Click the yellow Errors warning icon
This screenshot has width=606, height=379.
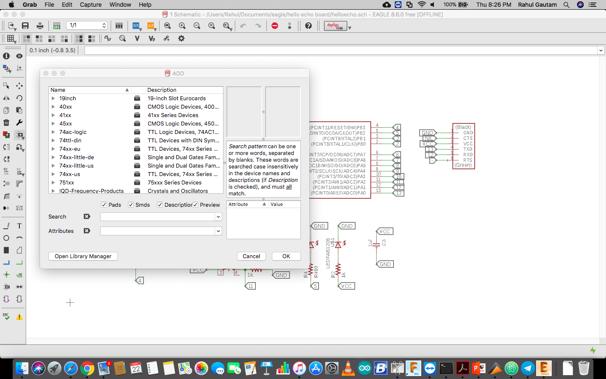pyautogui.click(x=19, y=317)
